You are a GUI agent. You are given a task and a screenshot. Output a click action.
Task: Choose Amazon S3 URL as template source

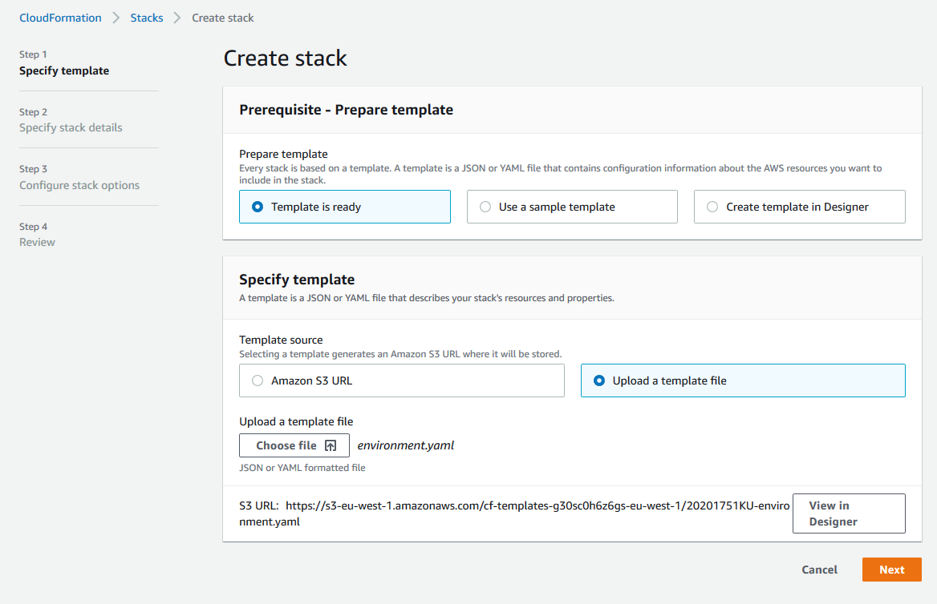click(x=402, y=381)
